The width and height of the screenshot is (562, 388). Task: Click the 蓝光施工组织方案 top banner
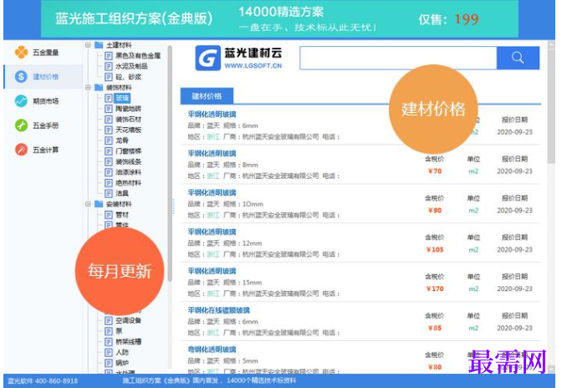(x=279, y=18)
